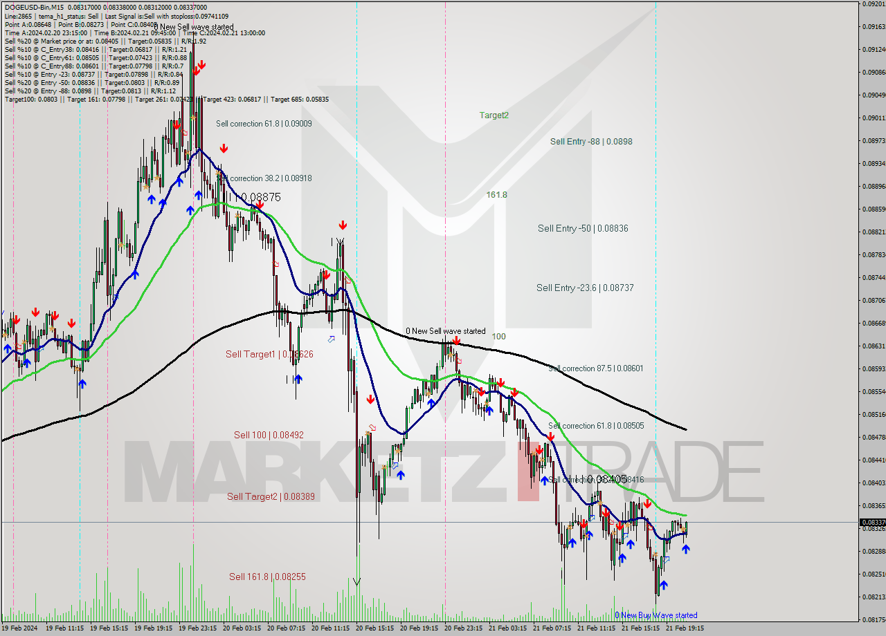Click the 0.08973 price axis value
886x636 pixels.
point(874,141)
